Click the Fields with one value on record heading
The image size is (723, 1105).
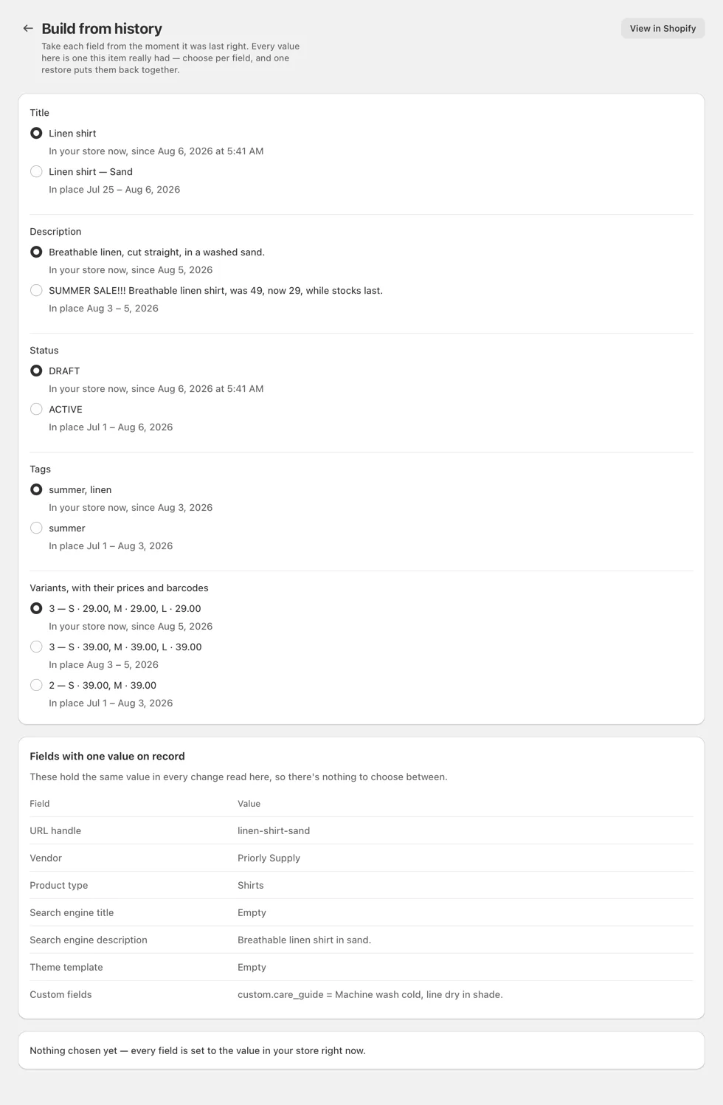107,756
